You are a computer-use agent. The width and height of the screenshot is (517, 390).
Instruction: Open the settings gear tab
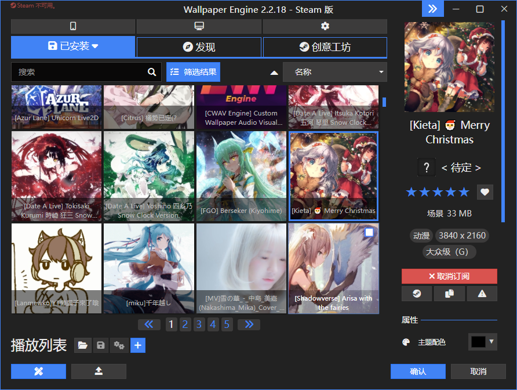point(325,26)
